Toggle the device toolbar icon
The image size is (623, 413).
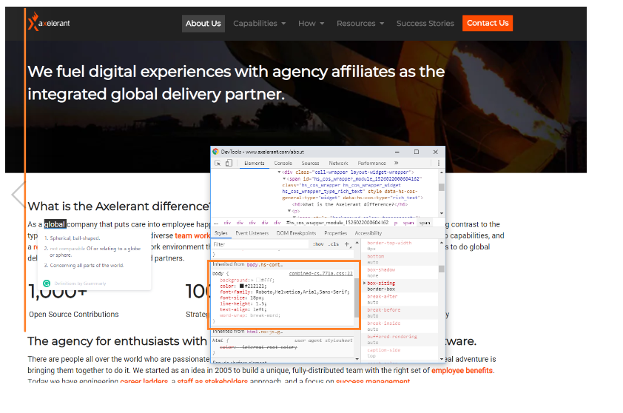point(229,163)
